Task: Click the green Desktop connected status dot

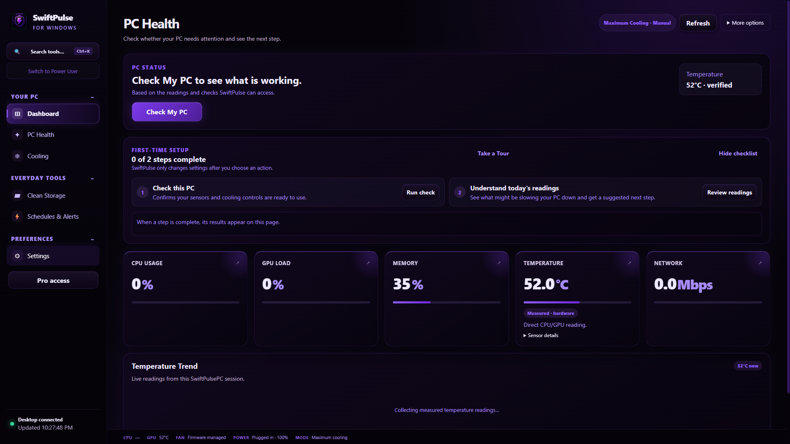Action: tap(12, 424)
